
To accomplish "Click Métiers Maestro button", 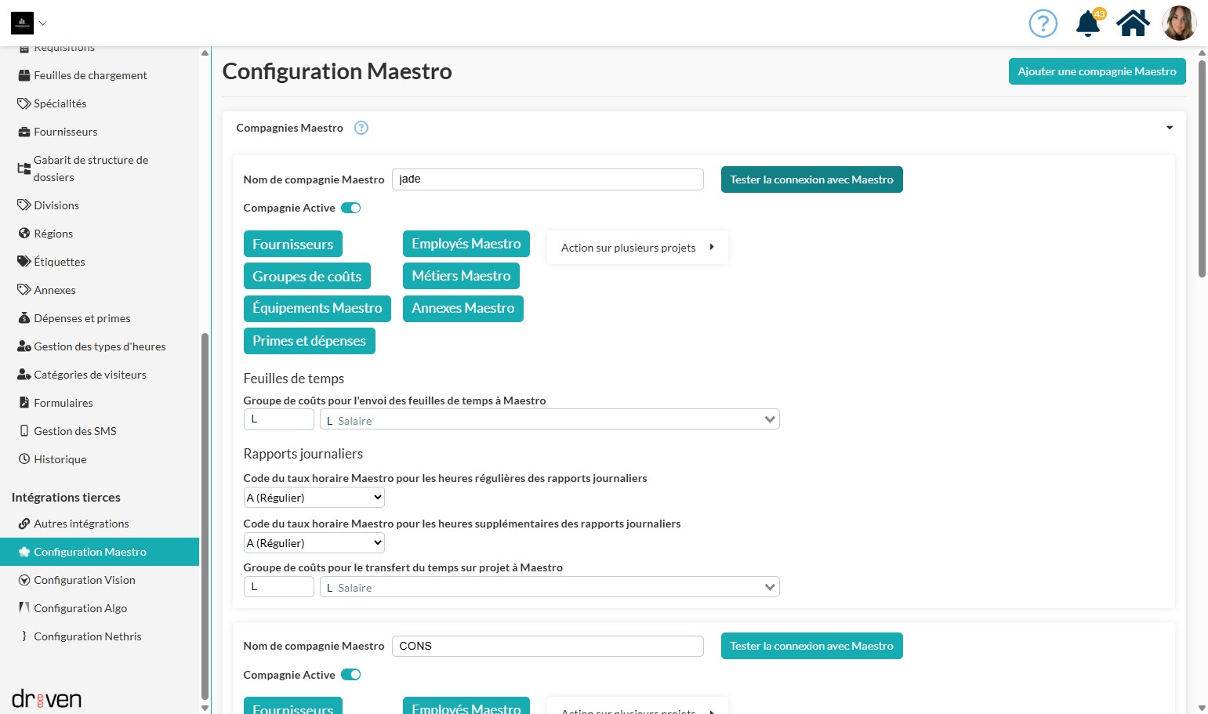I will pos(461,276).
